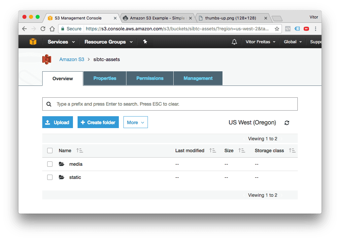Open the Chrome three-dot menu

[x=316, y=29]
